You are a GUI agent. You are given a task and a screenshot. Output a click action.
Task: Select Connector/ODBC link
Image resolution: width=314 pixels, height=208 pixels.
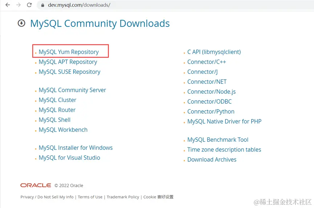click(x=209, y=102)
